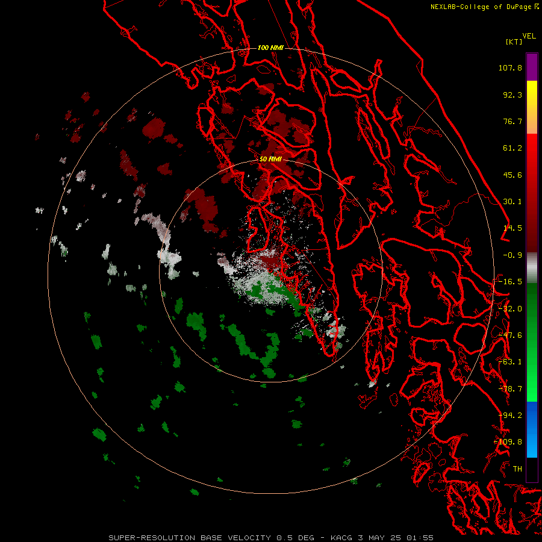Click the 50 NMI range ring label
The height and width of the screenshot is (542, 542).
[x=270, y=160]
